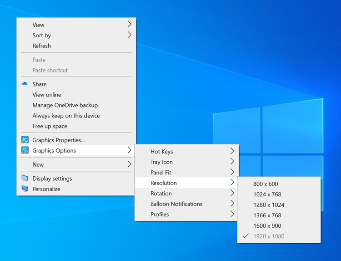
Task: Expand the Balloon Notifications submenu arrow
Action: pos(232,203)
